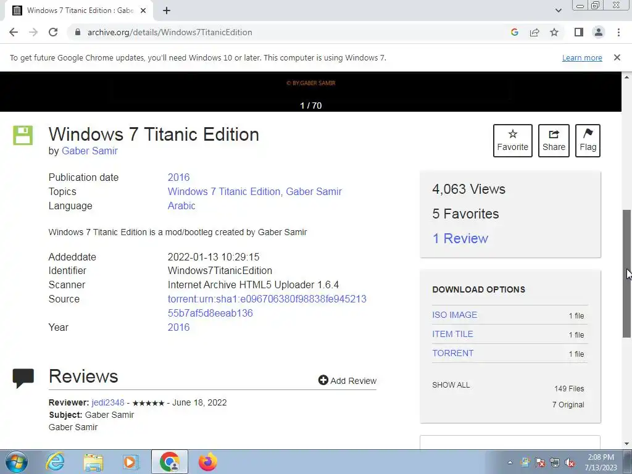Screen dimensions: 632x474
Task: Open the Learn more link
Action: click(582, 57)
